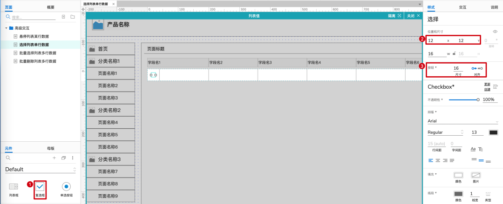Switch to the 页面 pages tab
This screenshot has width=503, height=204.
(9, 7)
